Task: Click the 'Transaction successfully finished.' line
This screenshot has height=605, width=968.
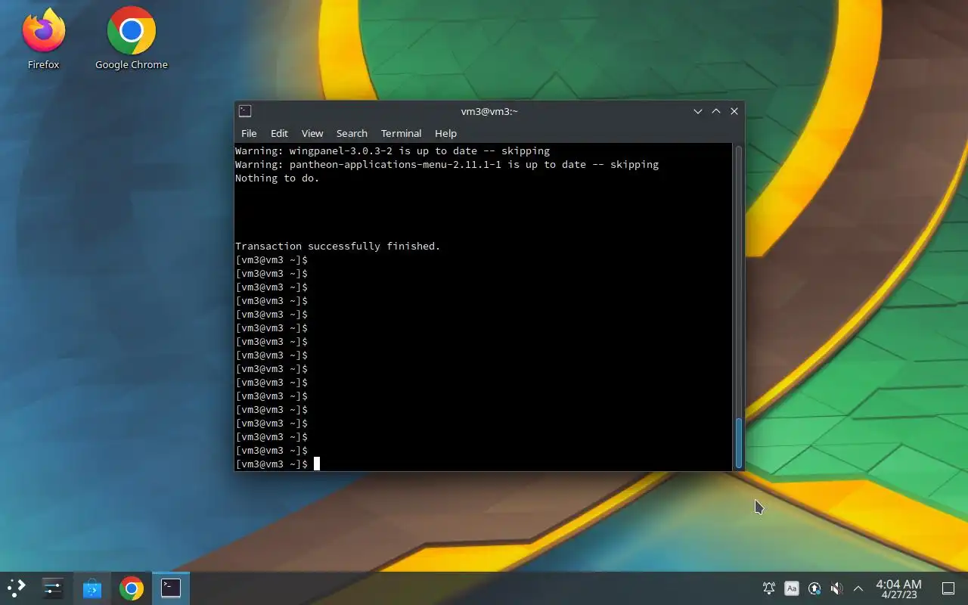Action: (x=337, y=246)
